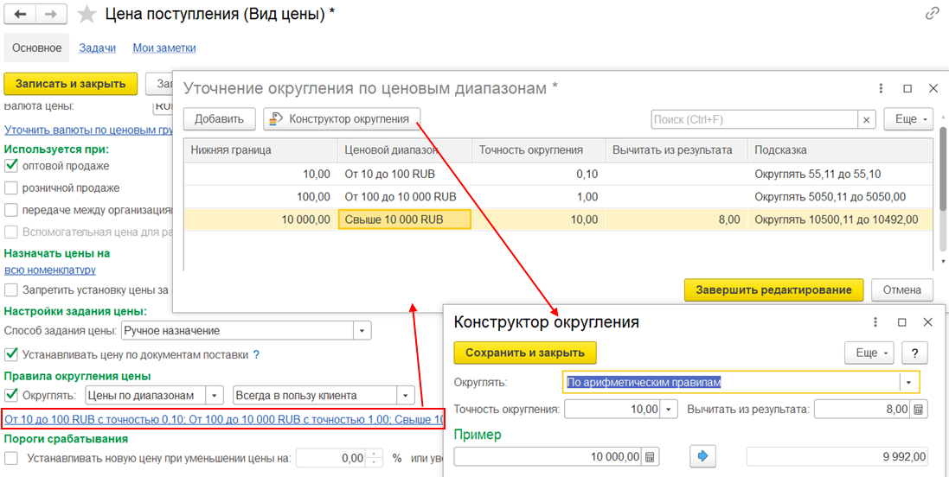Switch to the Задачи tab
This screenshot has width=949, height=477.
tap(97, 48)
